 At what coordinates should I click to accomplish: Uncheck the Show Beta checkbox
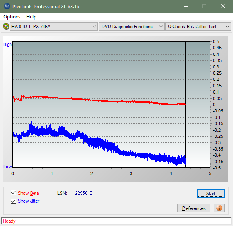coord(13,193)
